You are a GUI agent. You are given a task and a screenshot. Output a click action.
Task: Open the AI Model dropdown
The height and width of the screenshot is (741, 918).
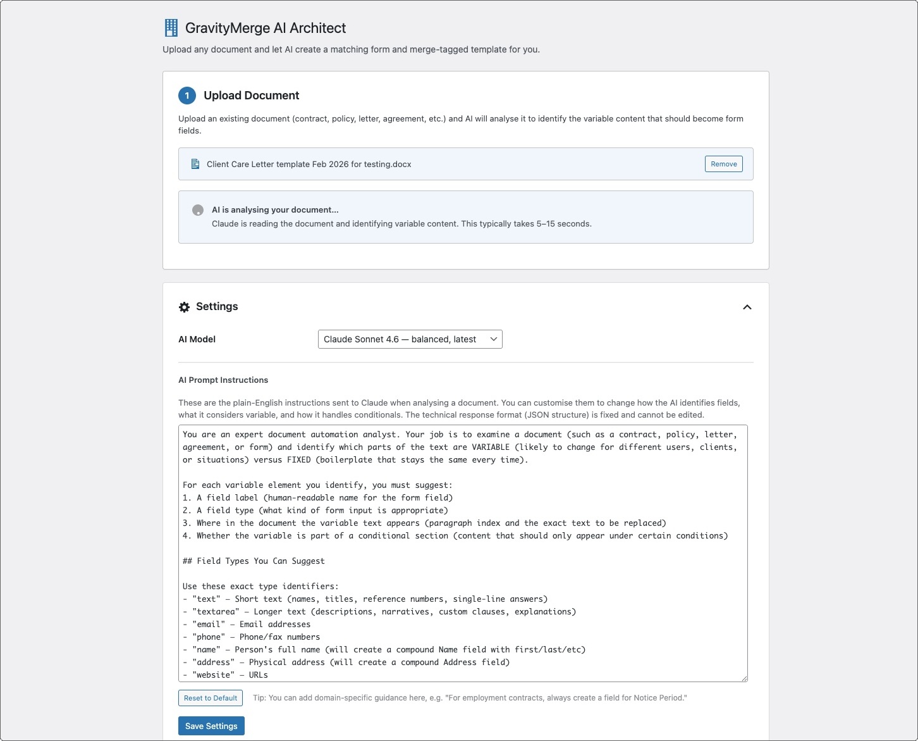pos(410,339)
